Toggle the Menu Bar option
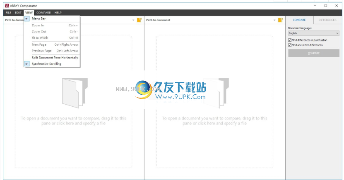The height and width of the screenshot is (180, 344). click(52, 19)
